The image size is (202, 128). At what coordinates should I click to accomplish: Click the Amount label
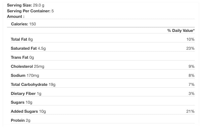tap(16, 17)
